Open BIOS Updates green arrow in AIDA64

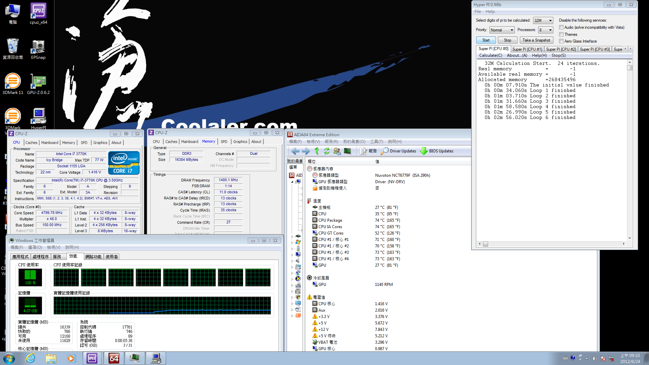pos(437,151)
